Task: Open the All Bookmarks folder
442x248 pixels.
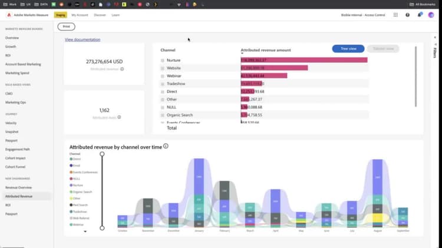Action: coord(423,5)
